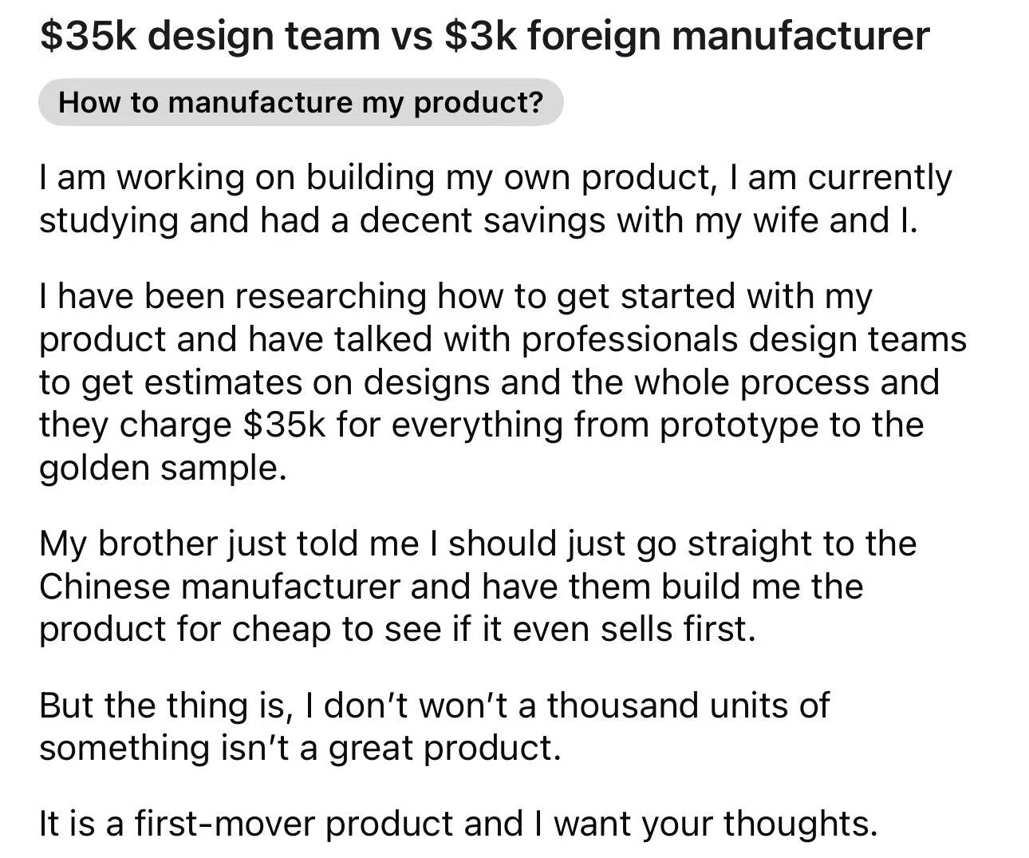Open the post title about $35k design team

click(483, 35)
